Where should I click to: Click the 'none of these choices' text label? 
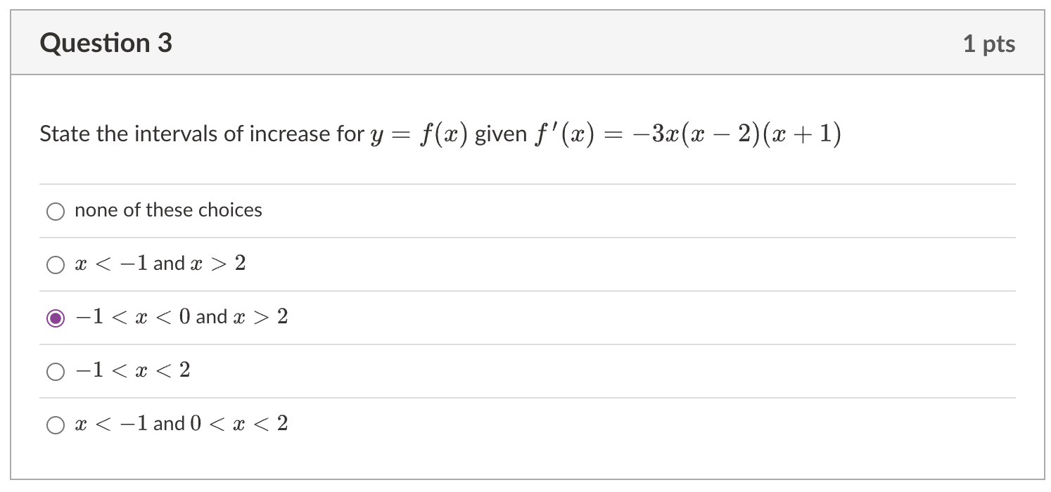point(168,210)
